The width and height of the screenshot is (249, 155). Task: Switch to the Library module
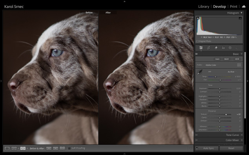tap(204, 7)
